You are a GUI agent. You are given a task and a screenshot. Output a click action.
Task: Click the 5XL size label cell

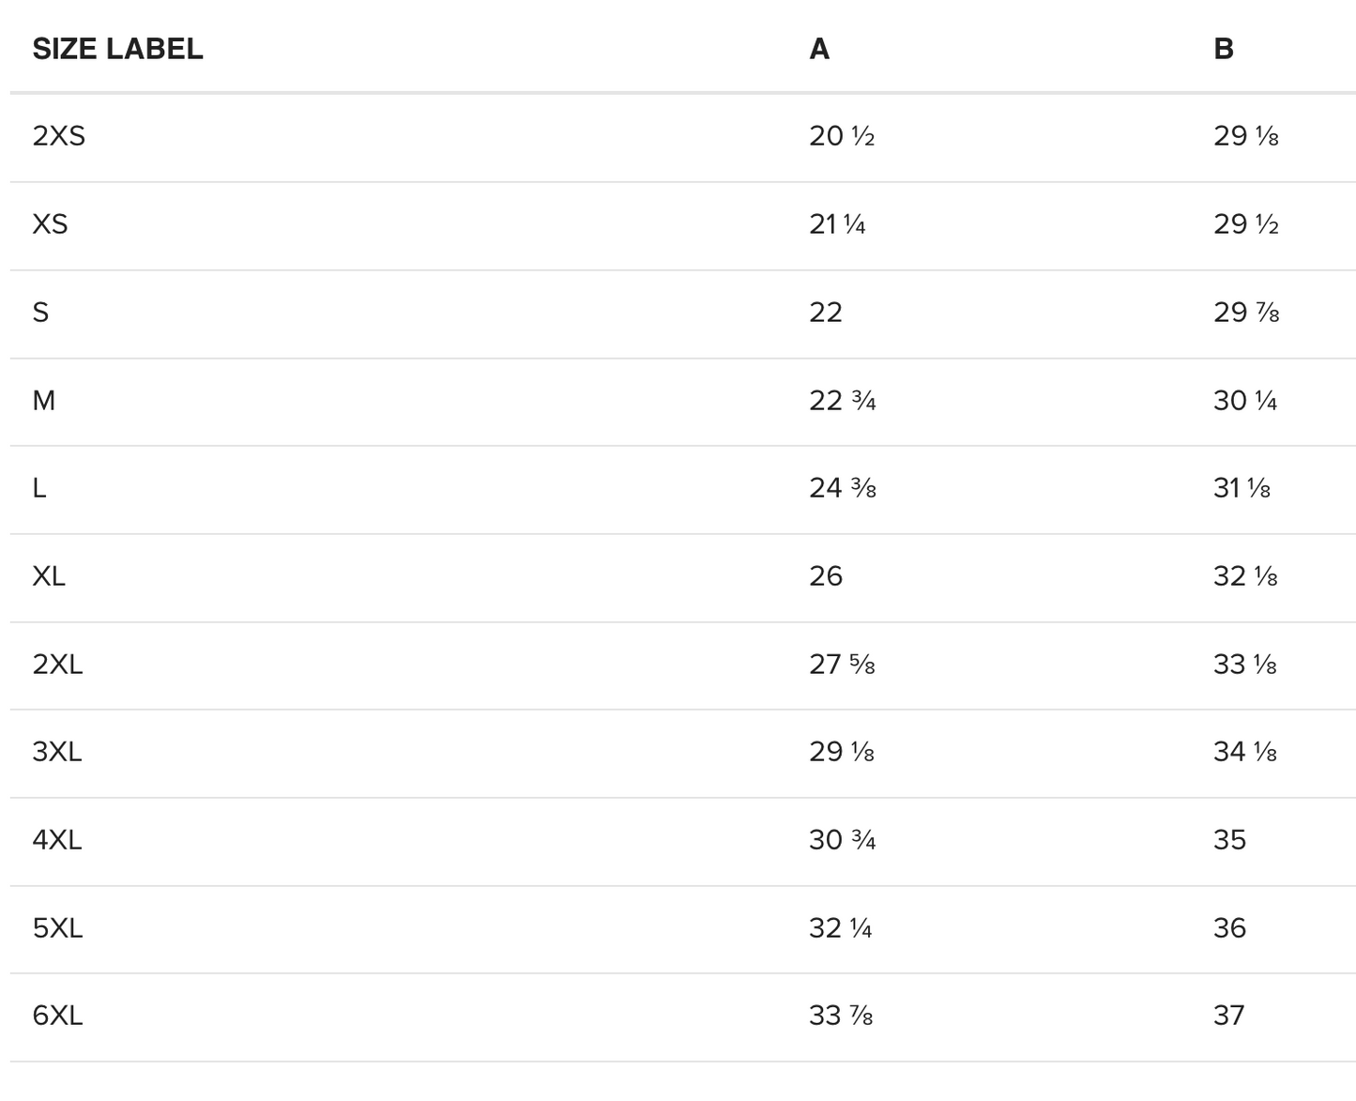pos(57,928)
